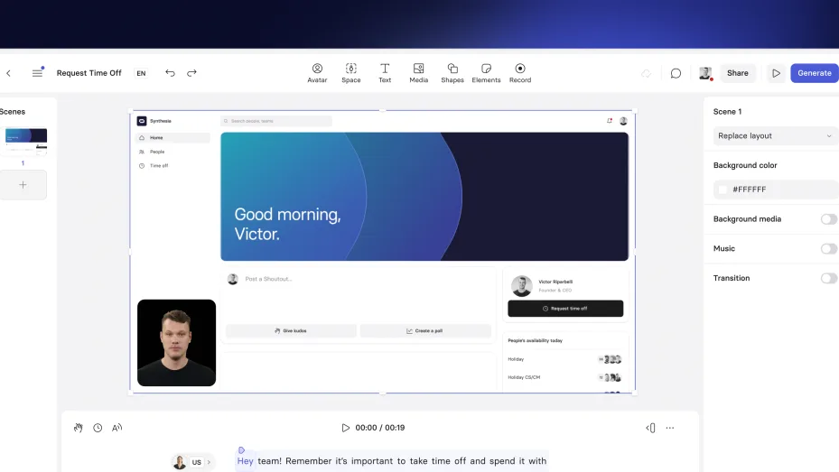Undo the last action
This screenshot has height=472, width=839.
click(170, 73)
